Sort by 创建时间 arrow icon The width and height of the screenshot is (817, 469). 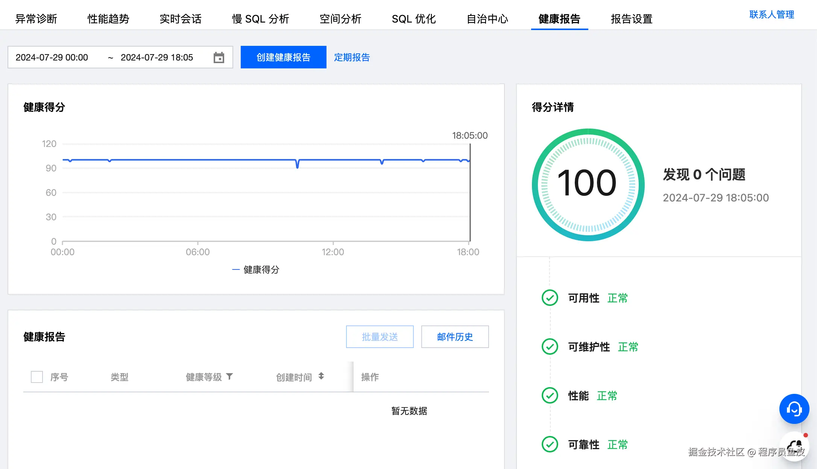[321, 376]
